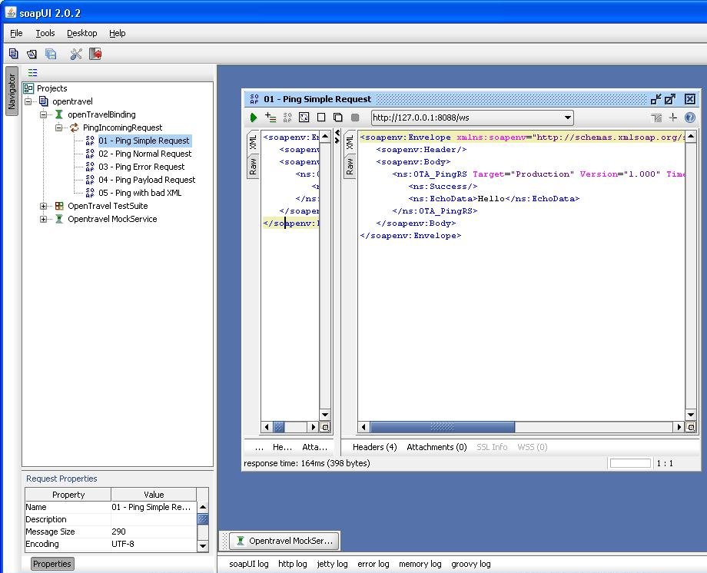Click response editor scroll-right arrow

(679, 426)
